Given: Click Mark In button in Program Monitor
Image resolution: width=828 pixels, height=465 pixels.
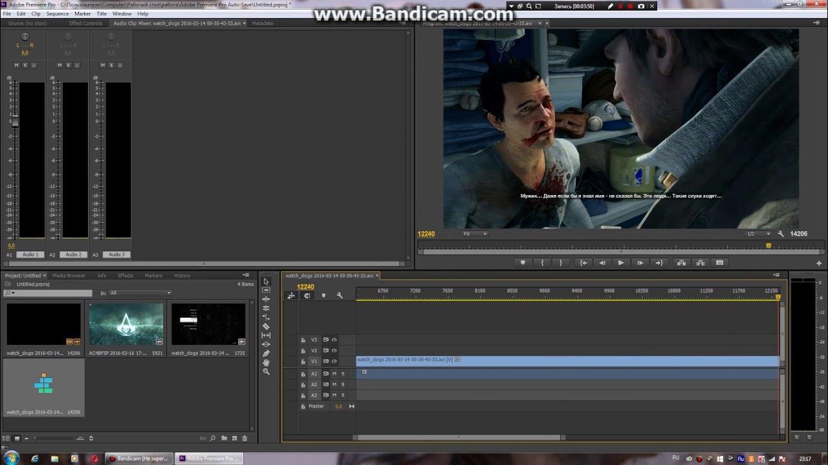Looking at the screenshot, I should point(542,263).
